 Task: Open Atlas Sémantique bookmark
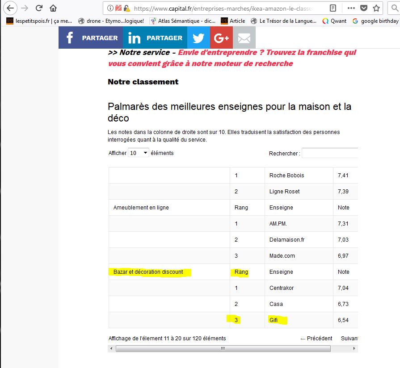tap(183, 21)
